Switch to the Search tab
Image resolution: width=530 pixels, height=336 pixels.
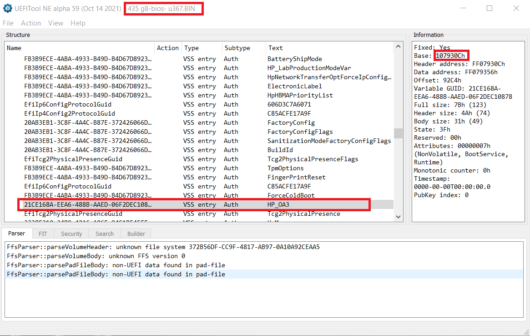[105, 234]
